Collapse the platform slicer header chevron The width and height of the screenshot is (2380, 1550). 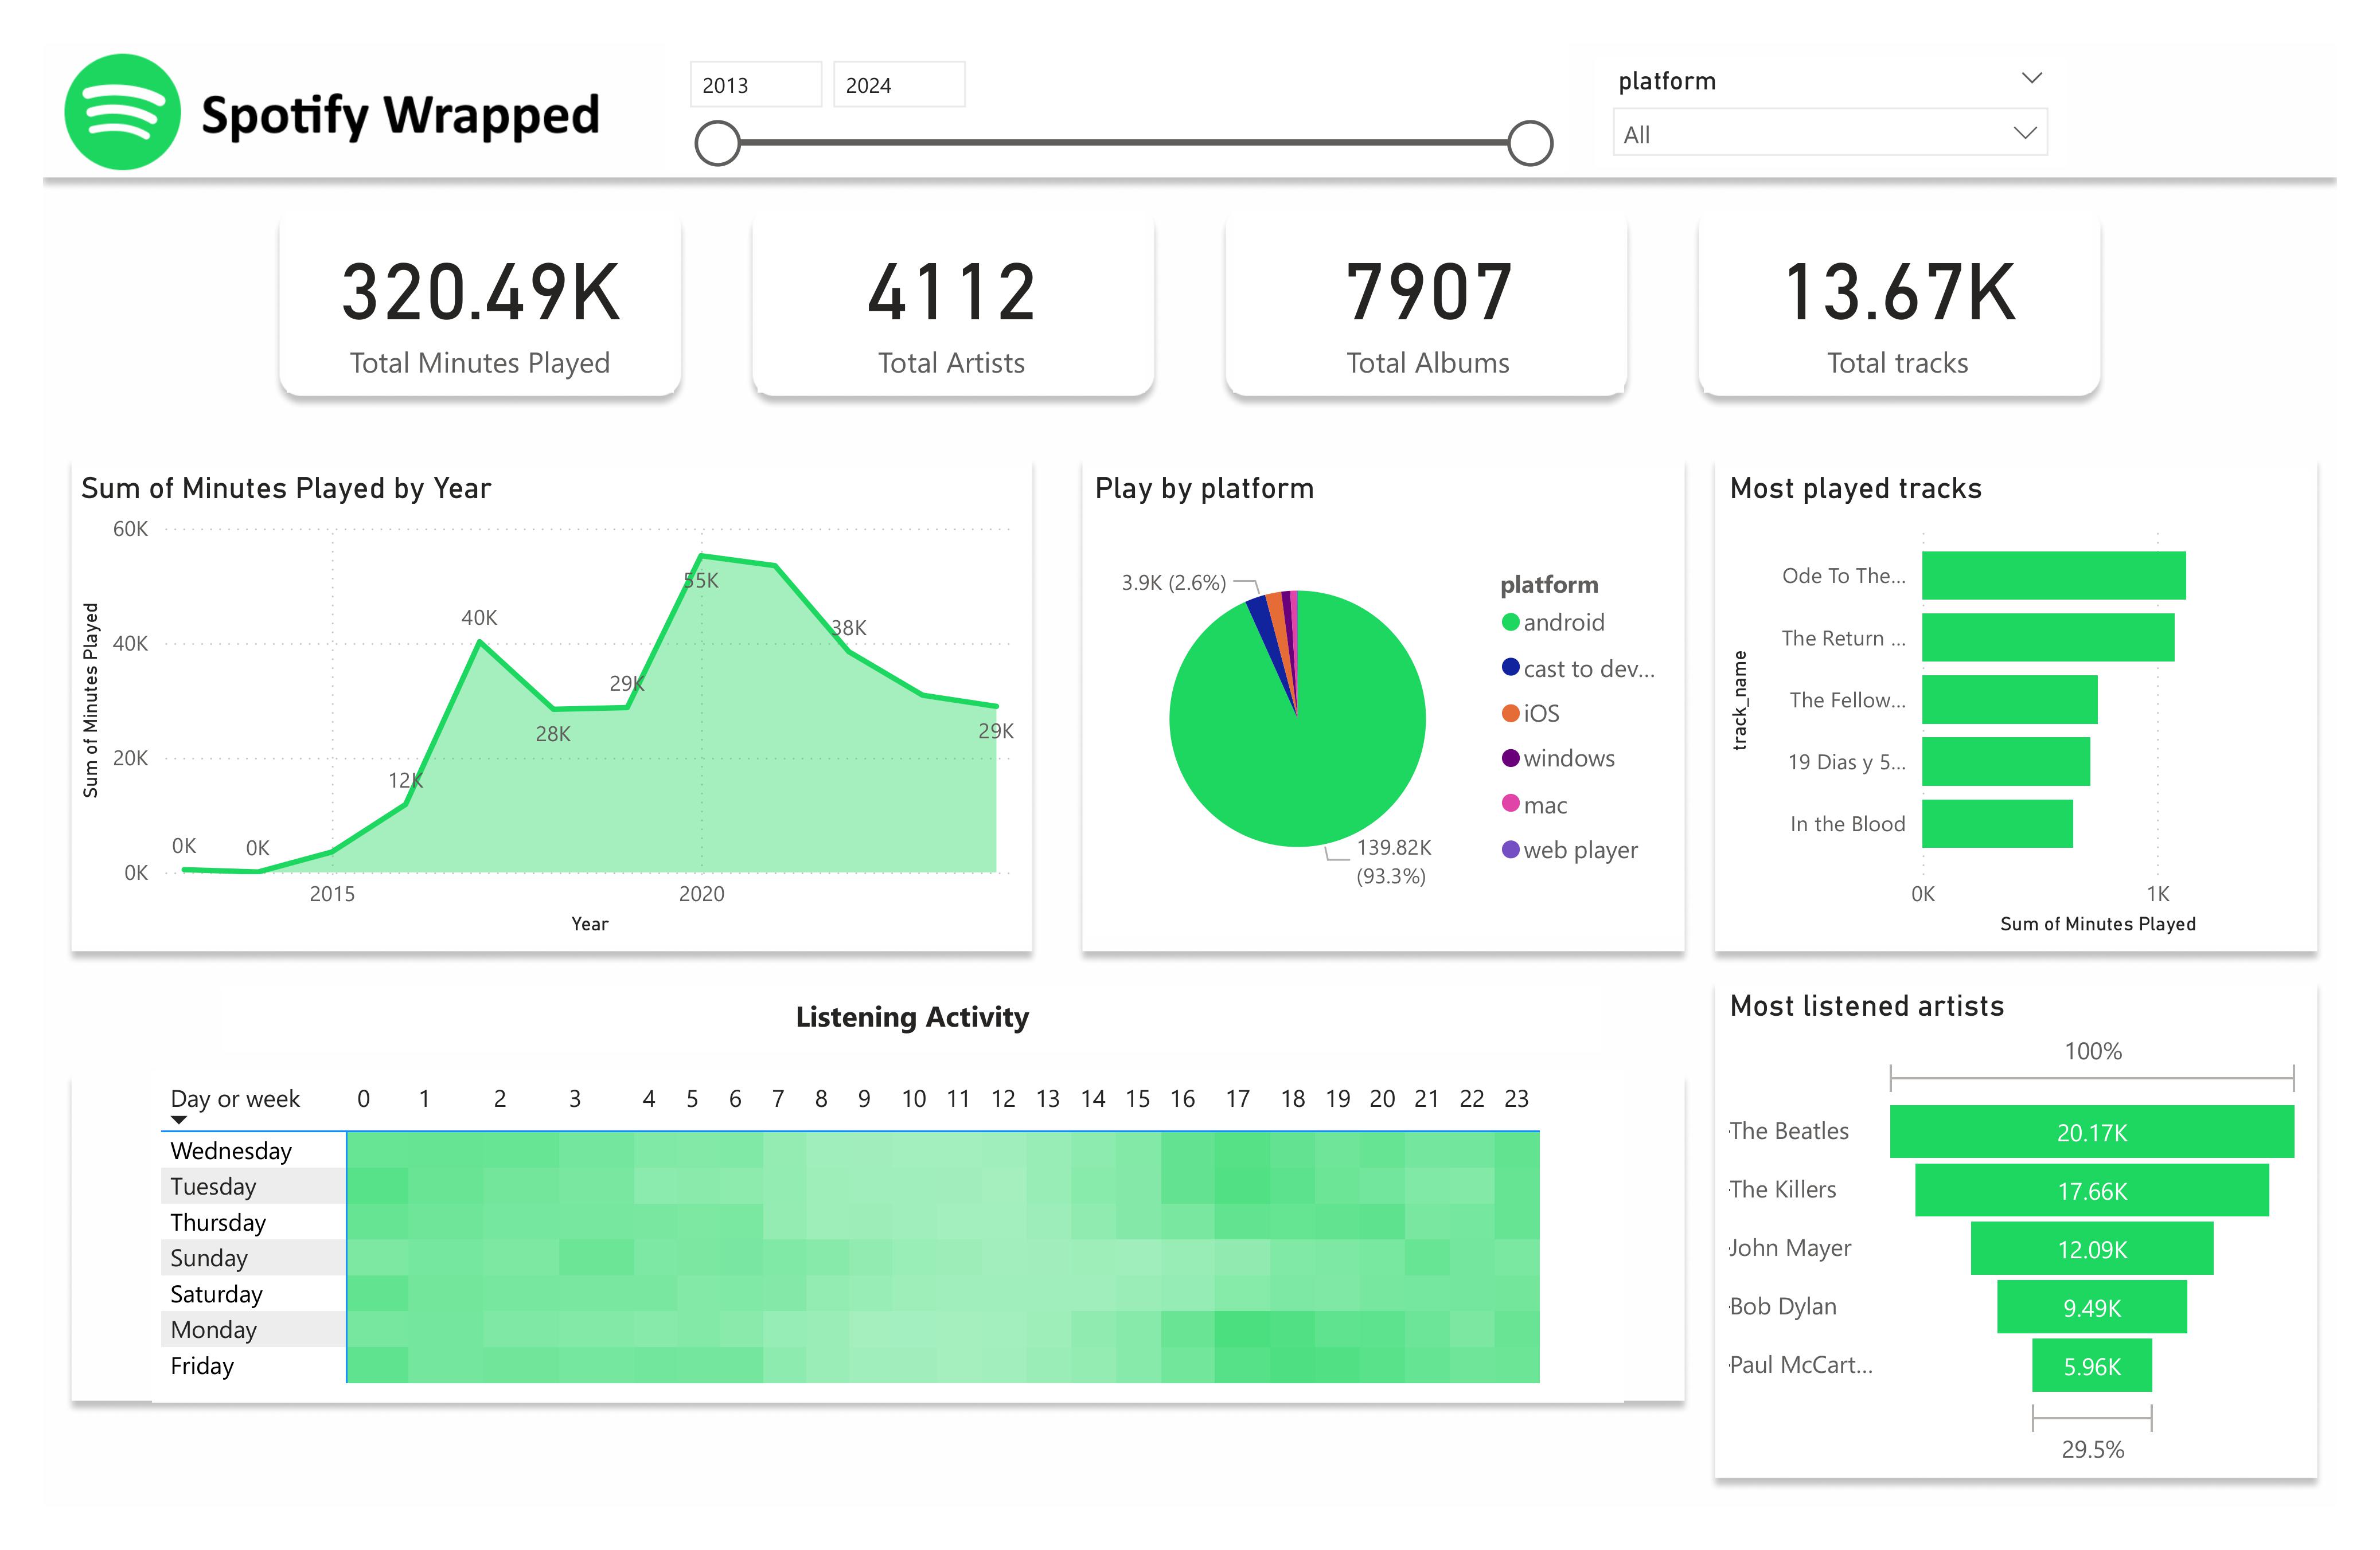pyautogui.click(x=2031, y=78)
